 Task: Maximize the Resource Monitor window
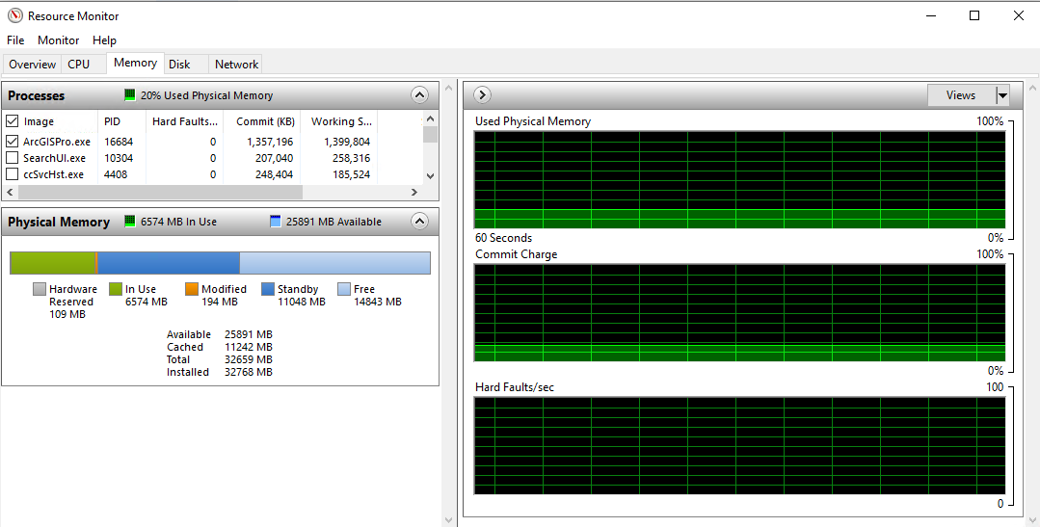pyautogui.click(x=974, y=15)
